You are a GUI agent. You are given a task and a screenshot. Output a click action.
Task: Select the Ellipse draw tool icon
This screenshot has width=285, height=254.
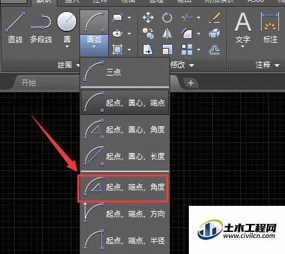pyautogui.click(x=117, y=33)
